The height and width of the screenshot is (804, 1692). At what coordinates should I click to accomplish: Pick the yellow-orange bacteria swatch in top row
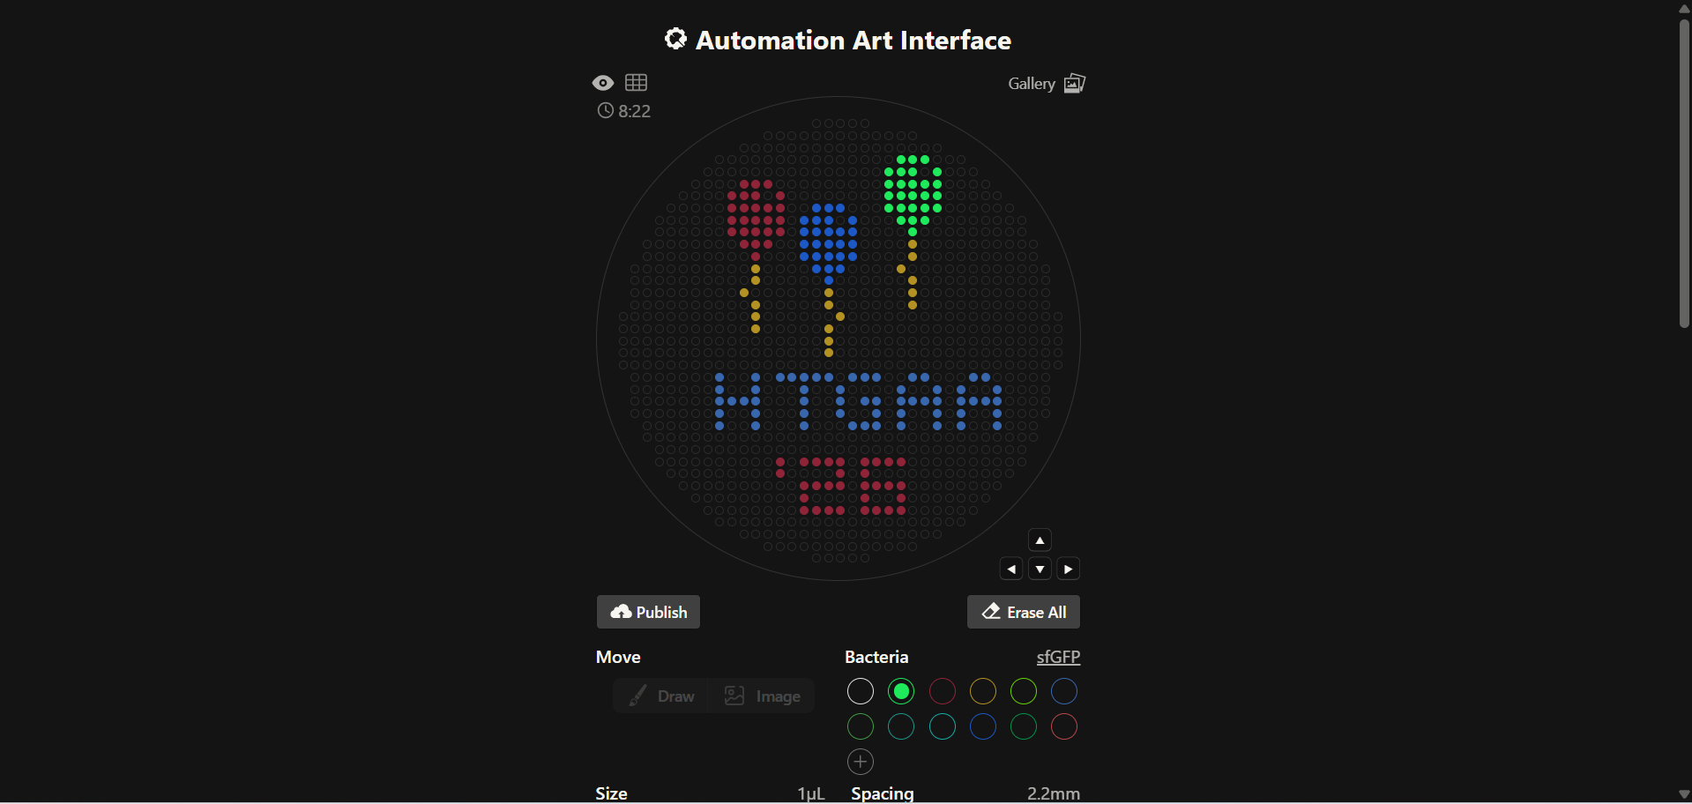tap(983, 692)
